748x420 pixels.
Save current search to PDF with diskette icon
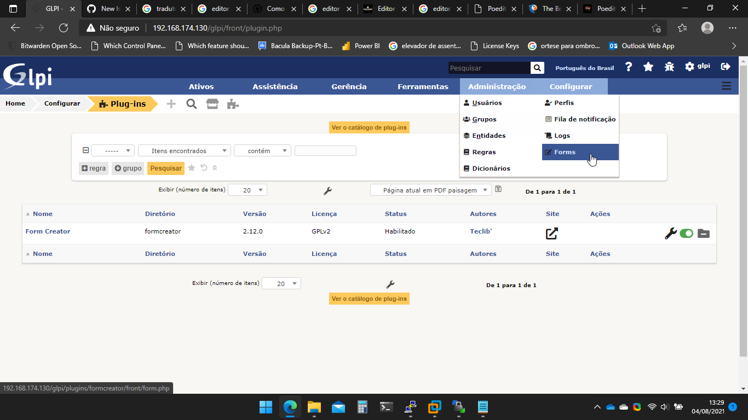click(498, 189)
